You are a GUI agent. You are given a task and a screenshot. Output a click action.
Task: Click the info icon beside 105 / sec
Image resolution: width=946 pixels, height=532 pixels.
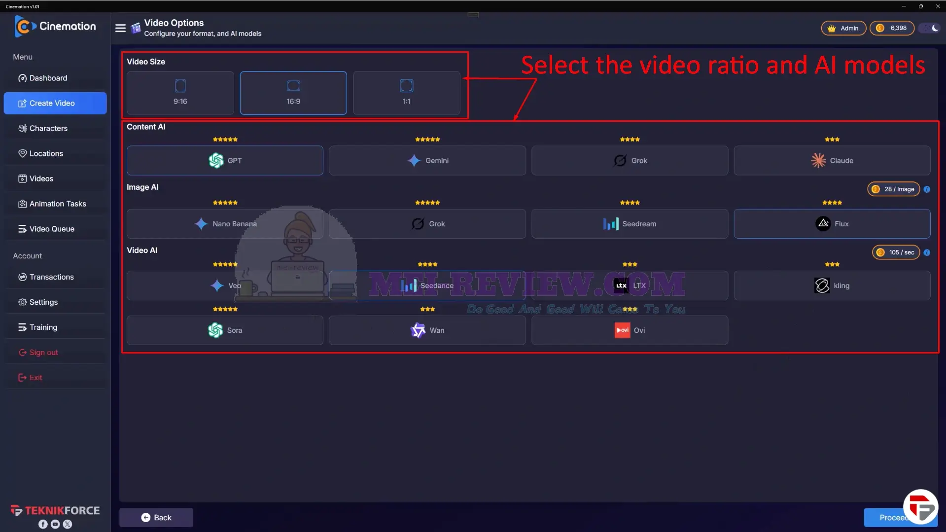pos(927,252)
